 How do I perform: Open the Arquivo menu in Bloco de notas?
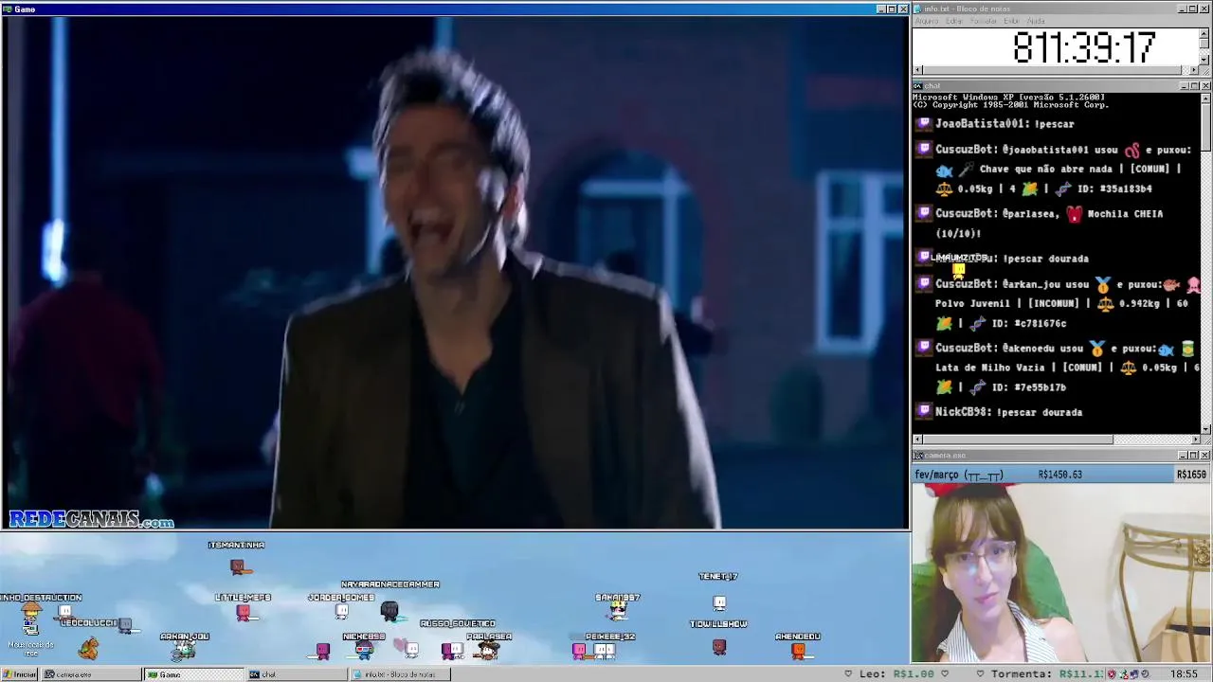926,21
